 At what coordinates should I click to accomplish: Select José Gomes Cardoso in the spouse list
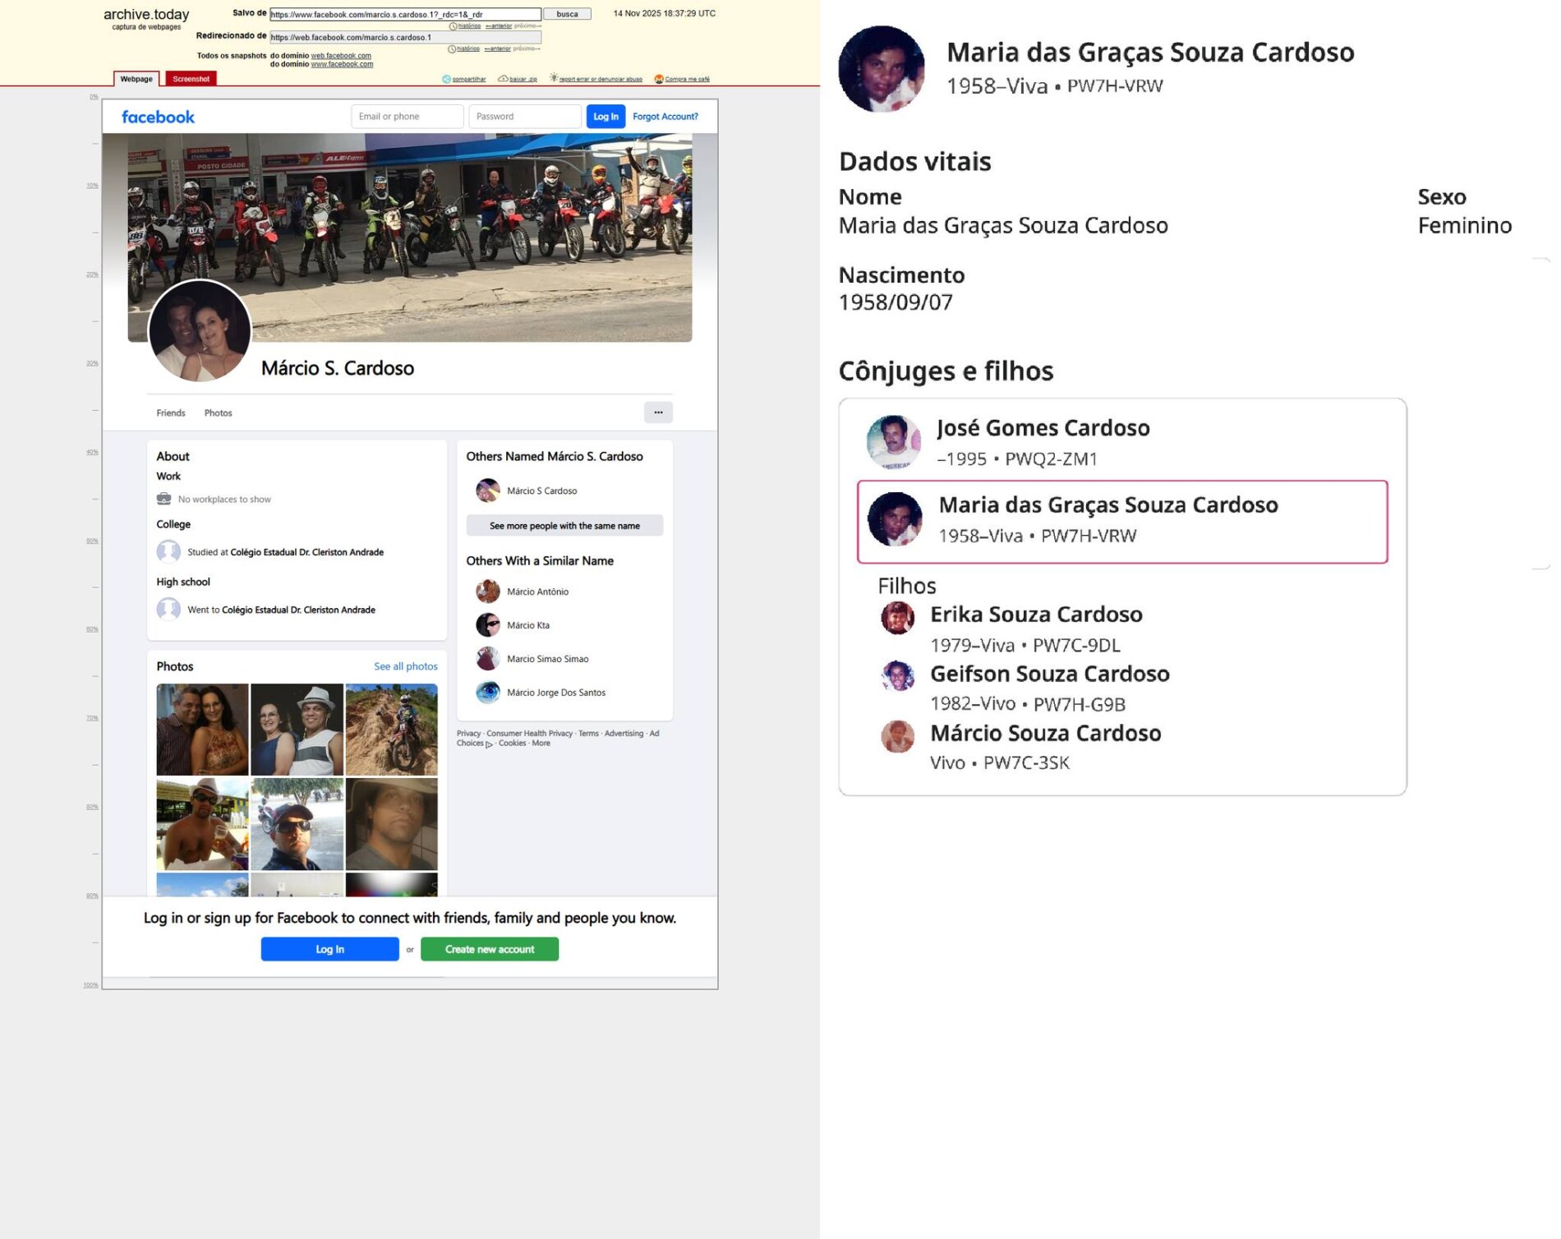click(x=1042, y=429)
